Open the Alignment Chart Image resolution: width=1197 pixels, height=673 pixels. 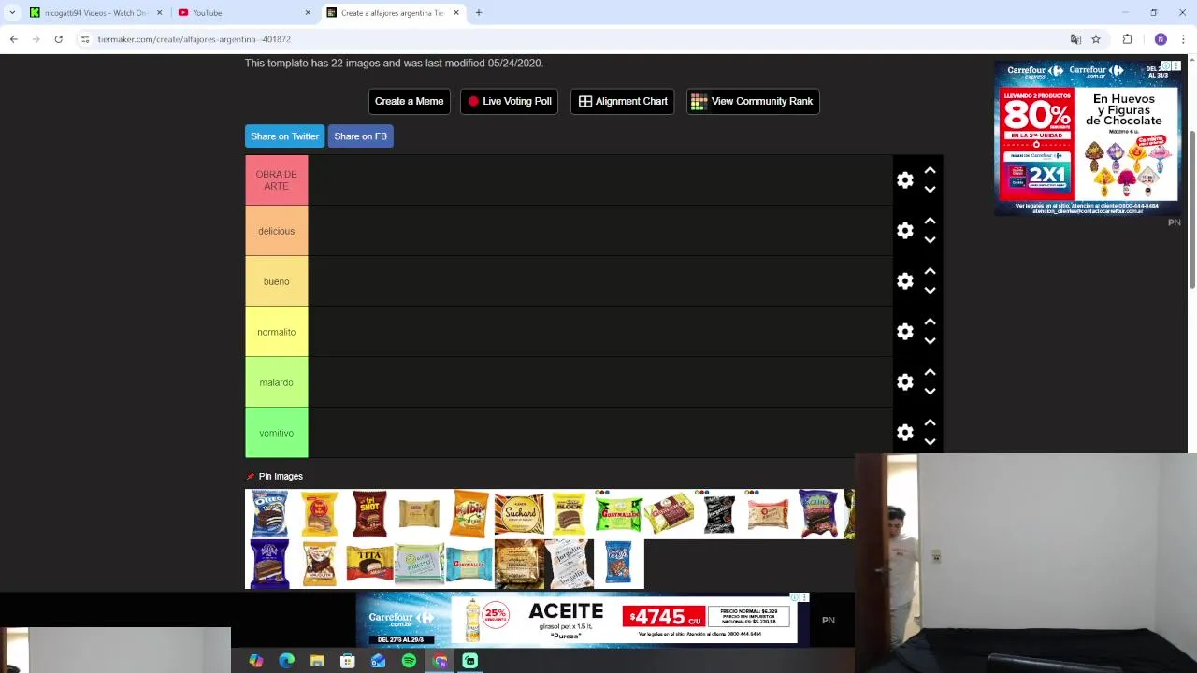[x=623, y=101]
